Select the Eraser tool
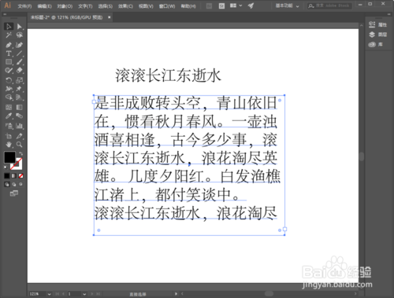 [19, 71]
